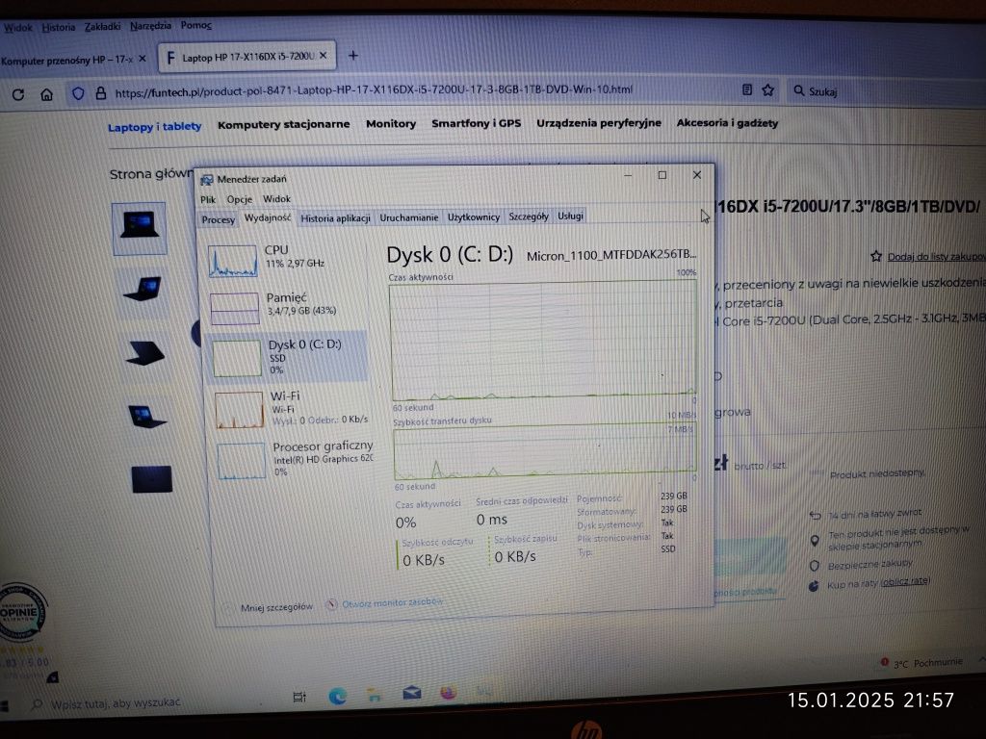
Task: Open Komputery stacjonarne category
Action: point(284,124)
